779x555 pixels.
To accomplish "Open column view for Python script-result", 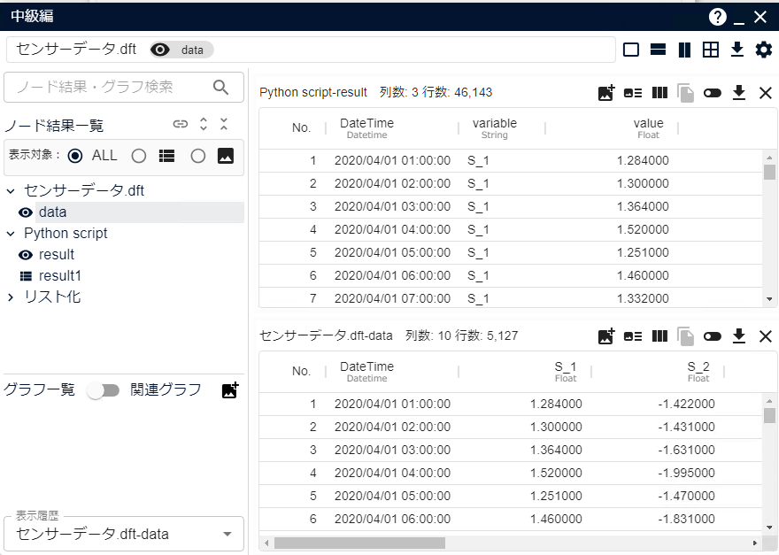I will click(x=659, y=93).
